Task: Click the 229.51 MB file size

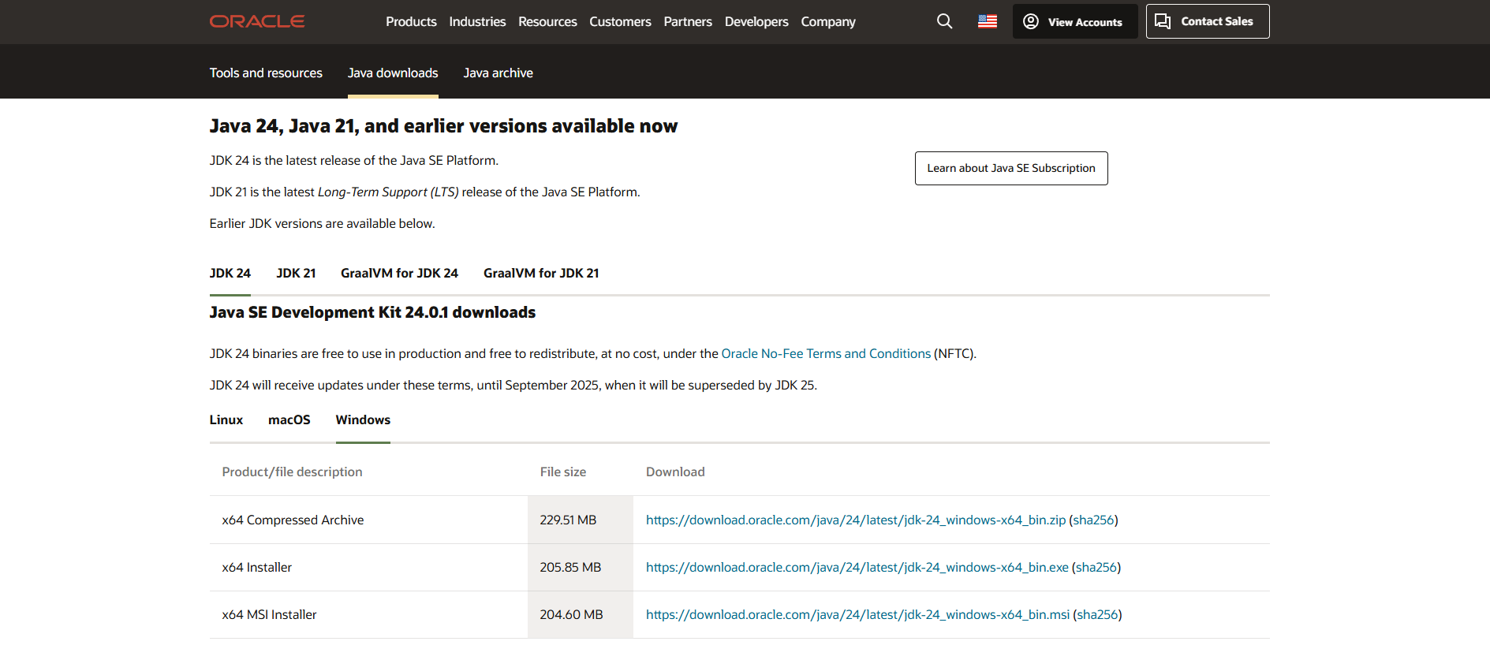Action: click(568, 520)
